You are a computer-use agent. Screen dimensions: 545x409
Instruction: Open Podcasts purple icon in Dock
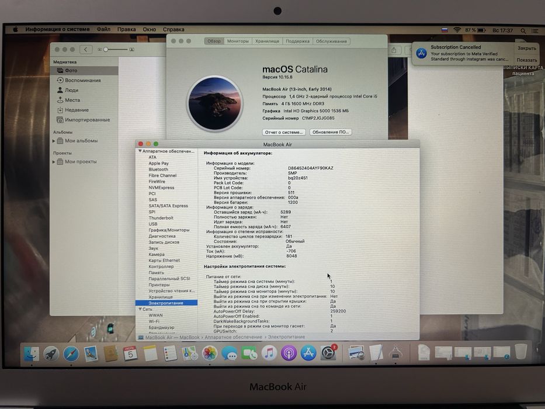(289, 353)
